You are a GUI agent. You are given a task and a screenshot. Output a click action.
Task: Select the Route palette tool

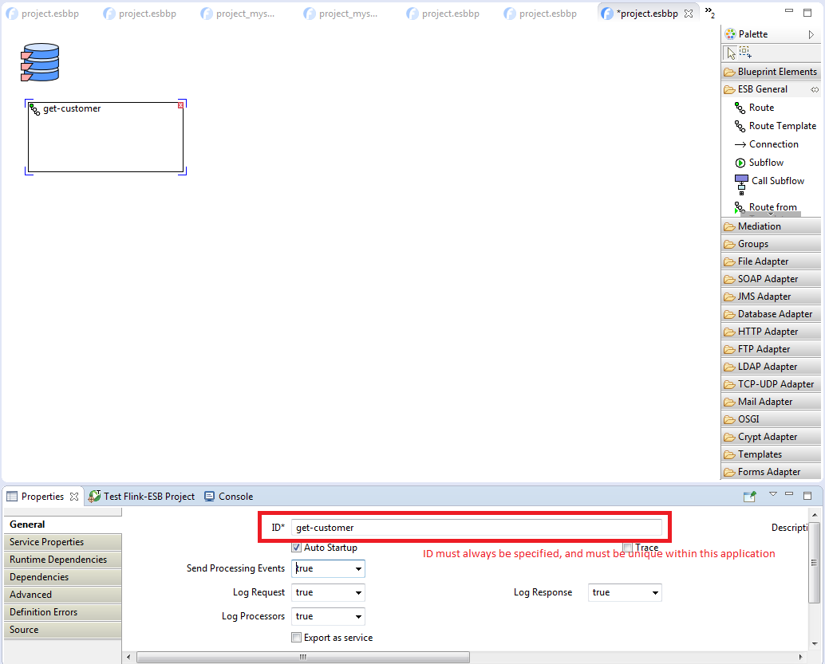(760, 108)
